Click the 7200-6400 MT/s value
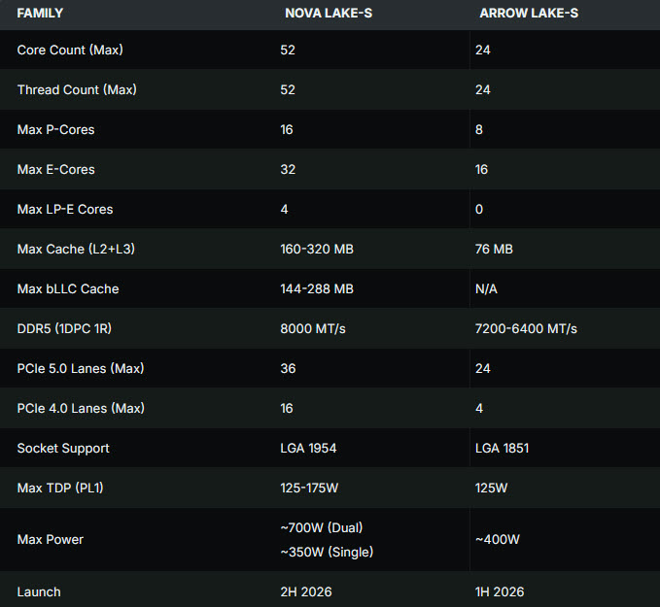This screenshot has height=607, width=660. coord(526,328)
